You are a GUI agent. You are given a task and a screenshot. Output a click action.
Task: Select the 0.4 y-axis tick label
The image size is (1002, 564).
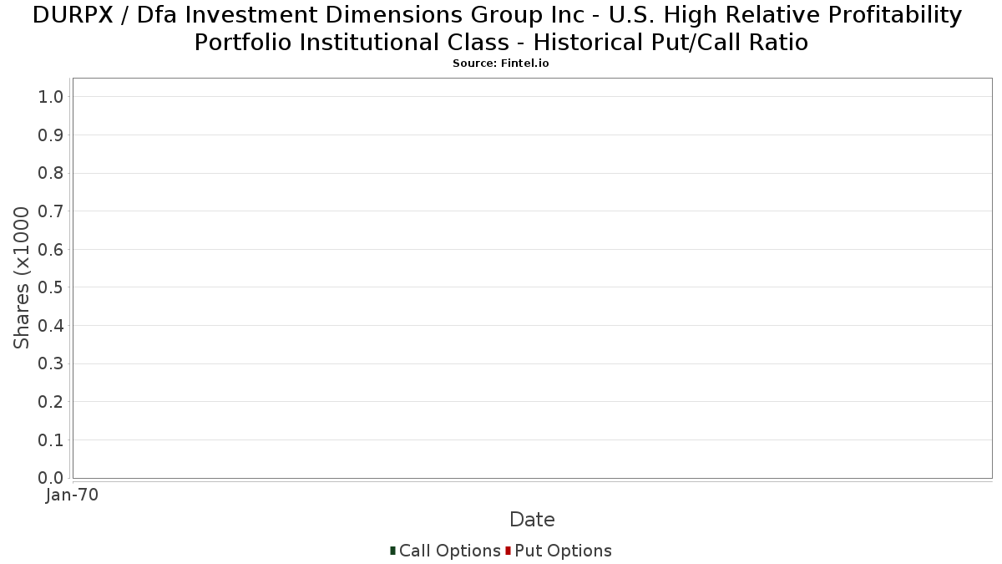51,325
